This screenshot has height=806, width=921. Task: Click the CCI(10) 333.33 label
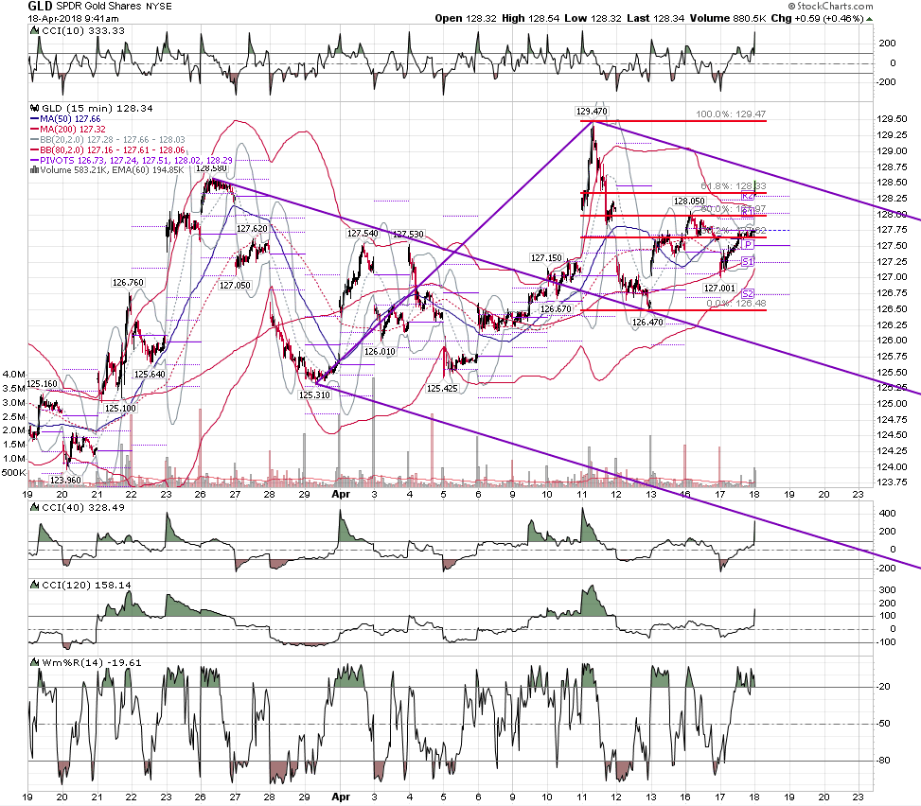coord(83,31)
